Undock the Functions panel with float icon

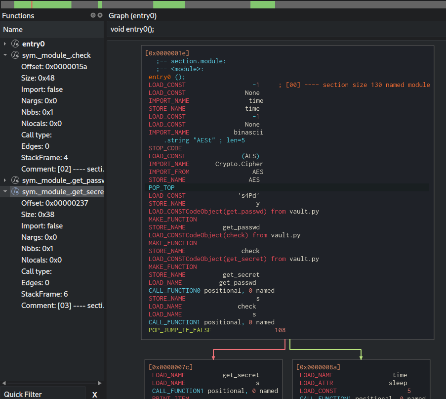point(93,15)
